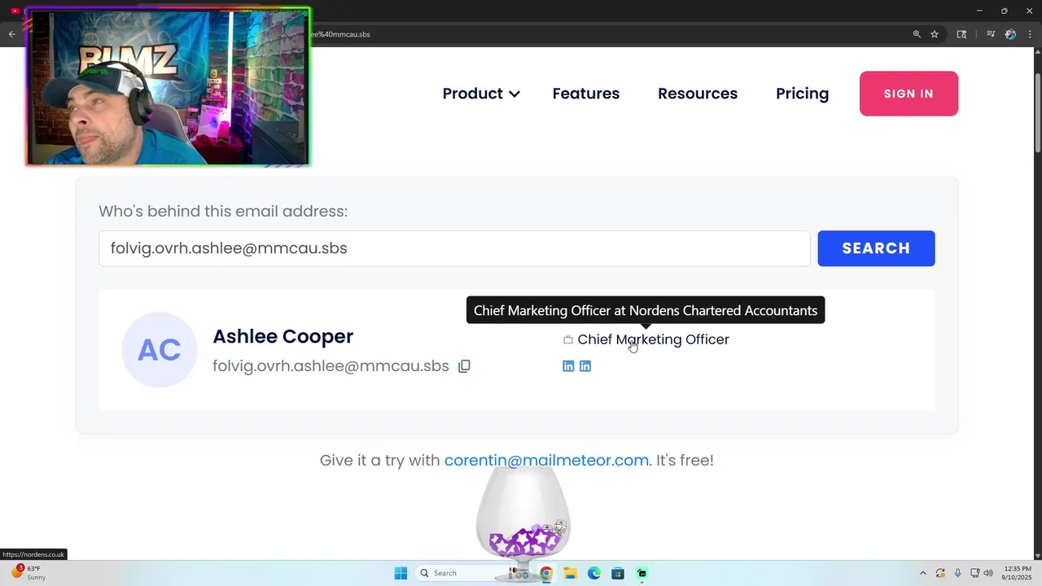Click the YouTube tab favicon at top left

click(15, 11)
